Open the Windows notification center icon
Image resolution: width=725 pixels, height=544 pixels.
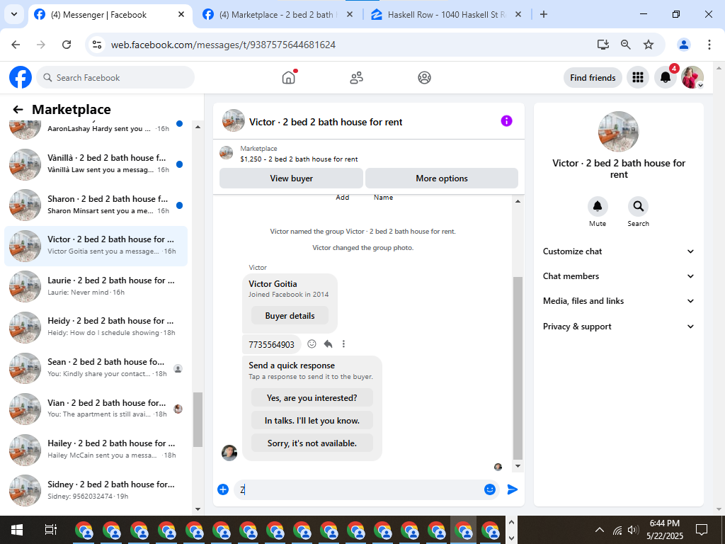[x=702, y=530]
